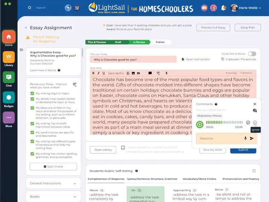
Task: Start voice dictation with the editor microphone
Action: [x=166, y=73]
